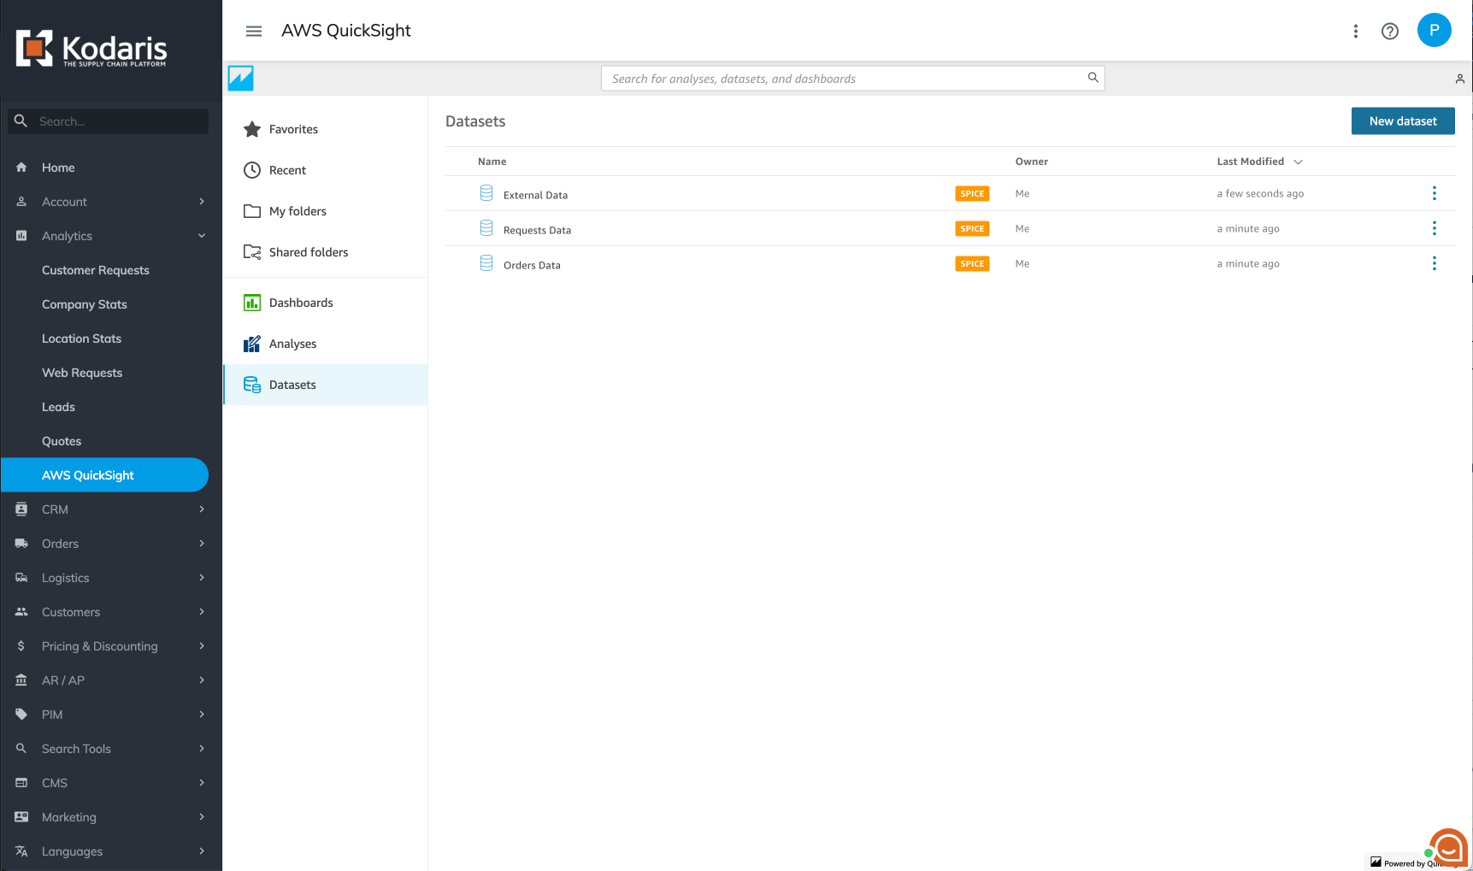
Task: Click the Name column header
Action: (x=492, y=162)
